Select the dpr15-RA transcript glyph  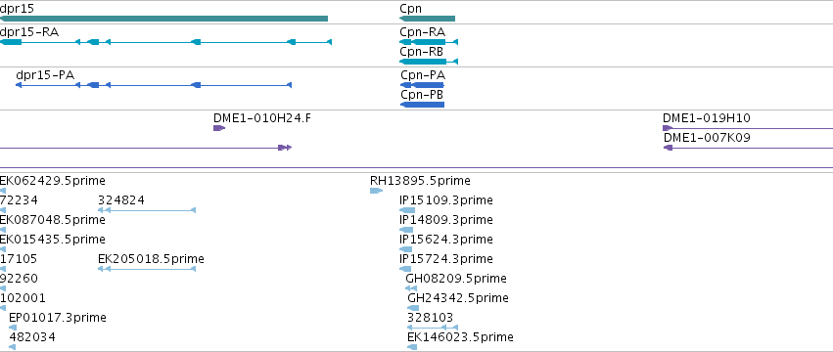click(x=165, y=42)
